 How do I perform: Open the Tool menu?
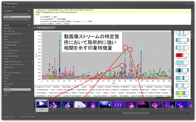(x=9, y=6)
